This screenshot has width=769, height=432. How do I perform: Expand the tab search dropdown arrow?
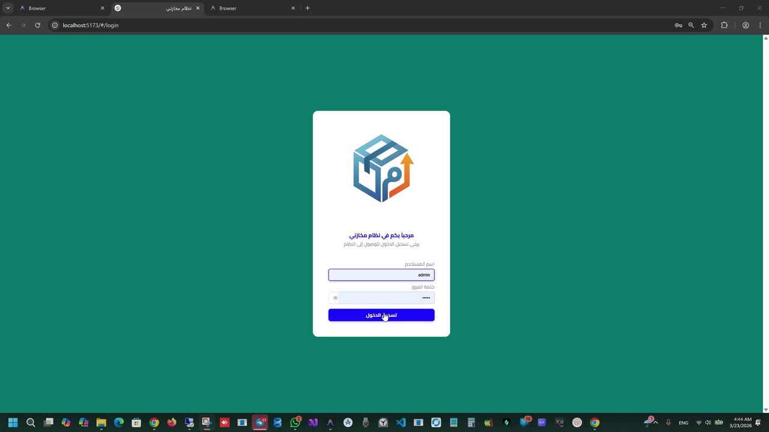point(8,8)
